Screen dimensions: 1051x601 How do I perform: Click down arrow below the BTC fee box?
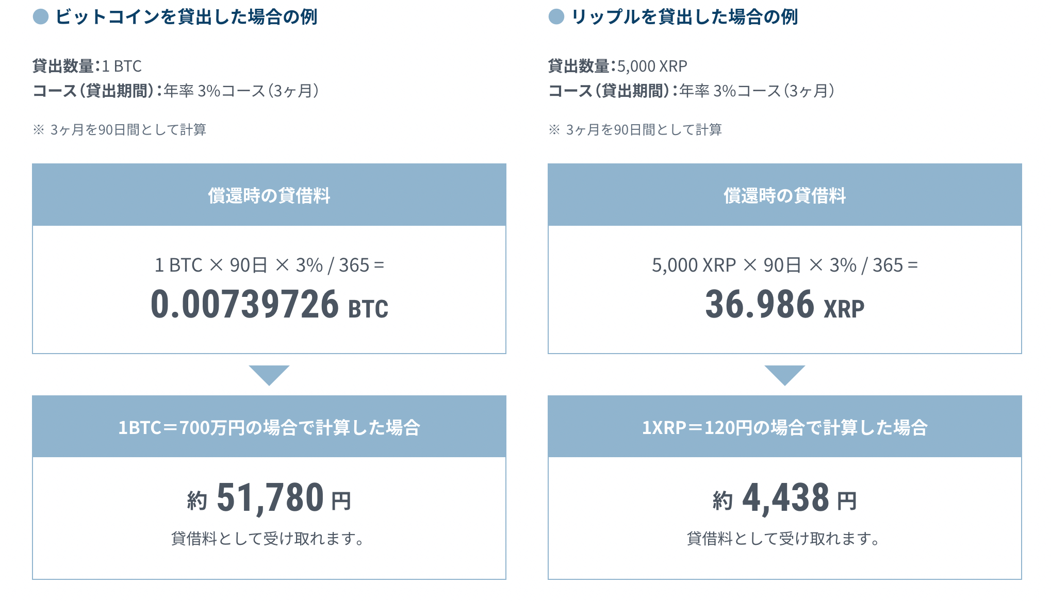(x=269, y=375)
